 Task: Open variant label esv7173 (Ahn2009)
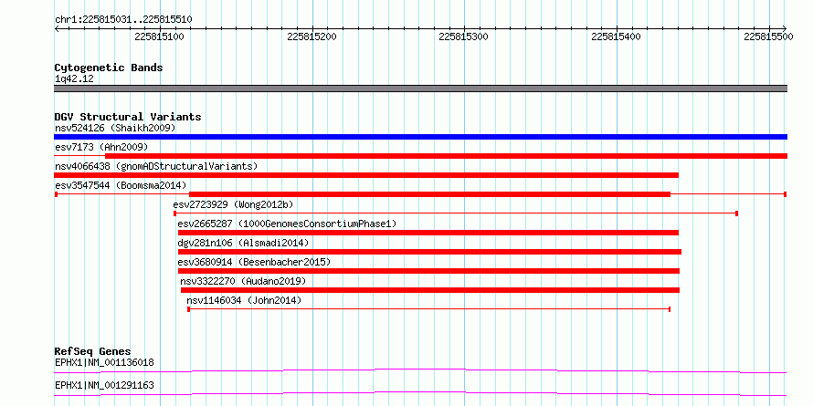101,147
